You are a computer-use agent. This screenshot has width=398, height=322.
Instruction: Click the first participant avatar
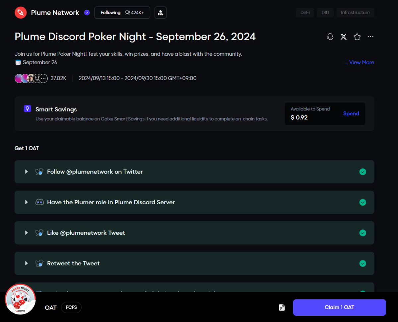point(19,79)
